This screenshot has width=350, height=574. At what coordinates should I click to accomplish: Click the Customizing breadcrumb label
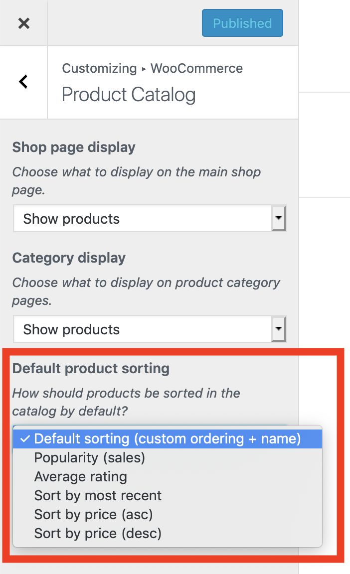tap(99, 68)
